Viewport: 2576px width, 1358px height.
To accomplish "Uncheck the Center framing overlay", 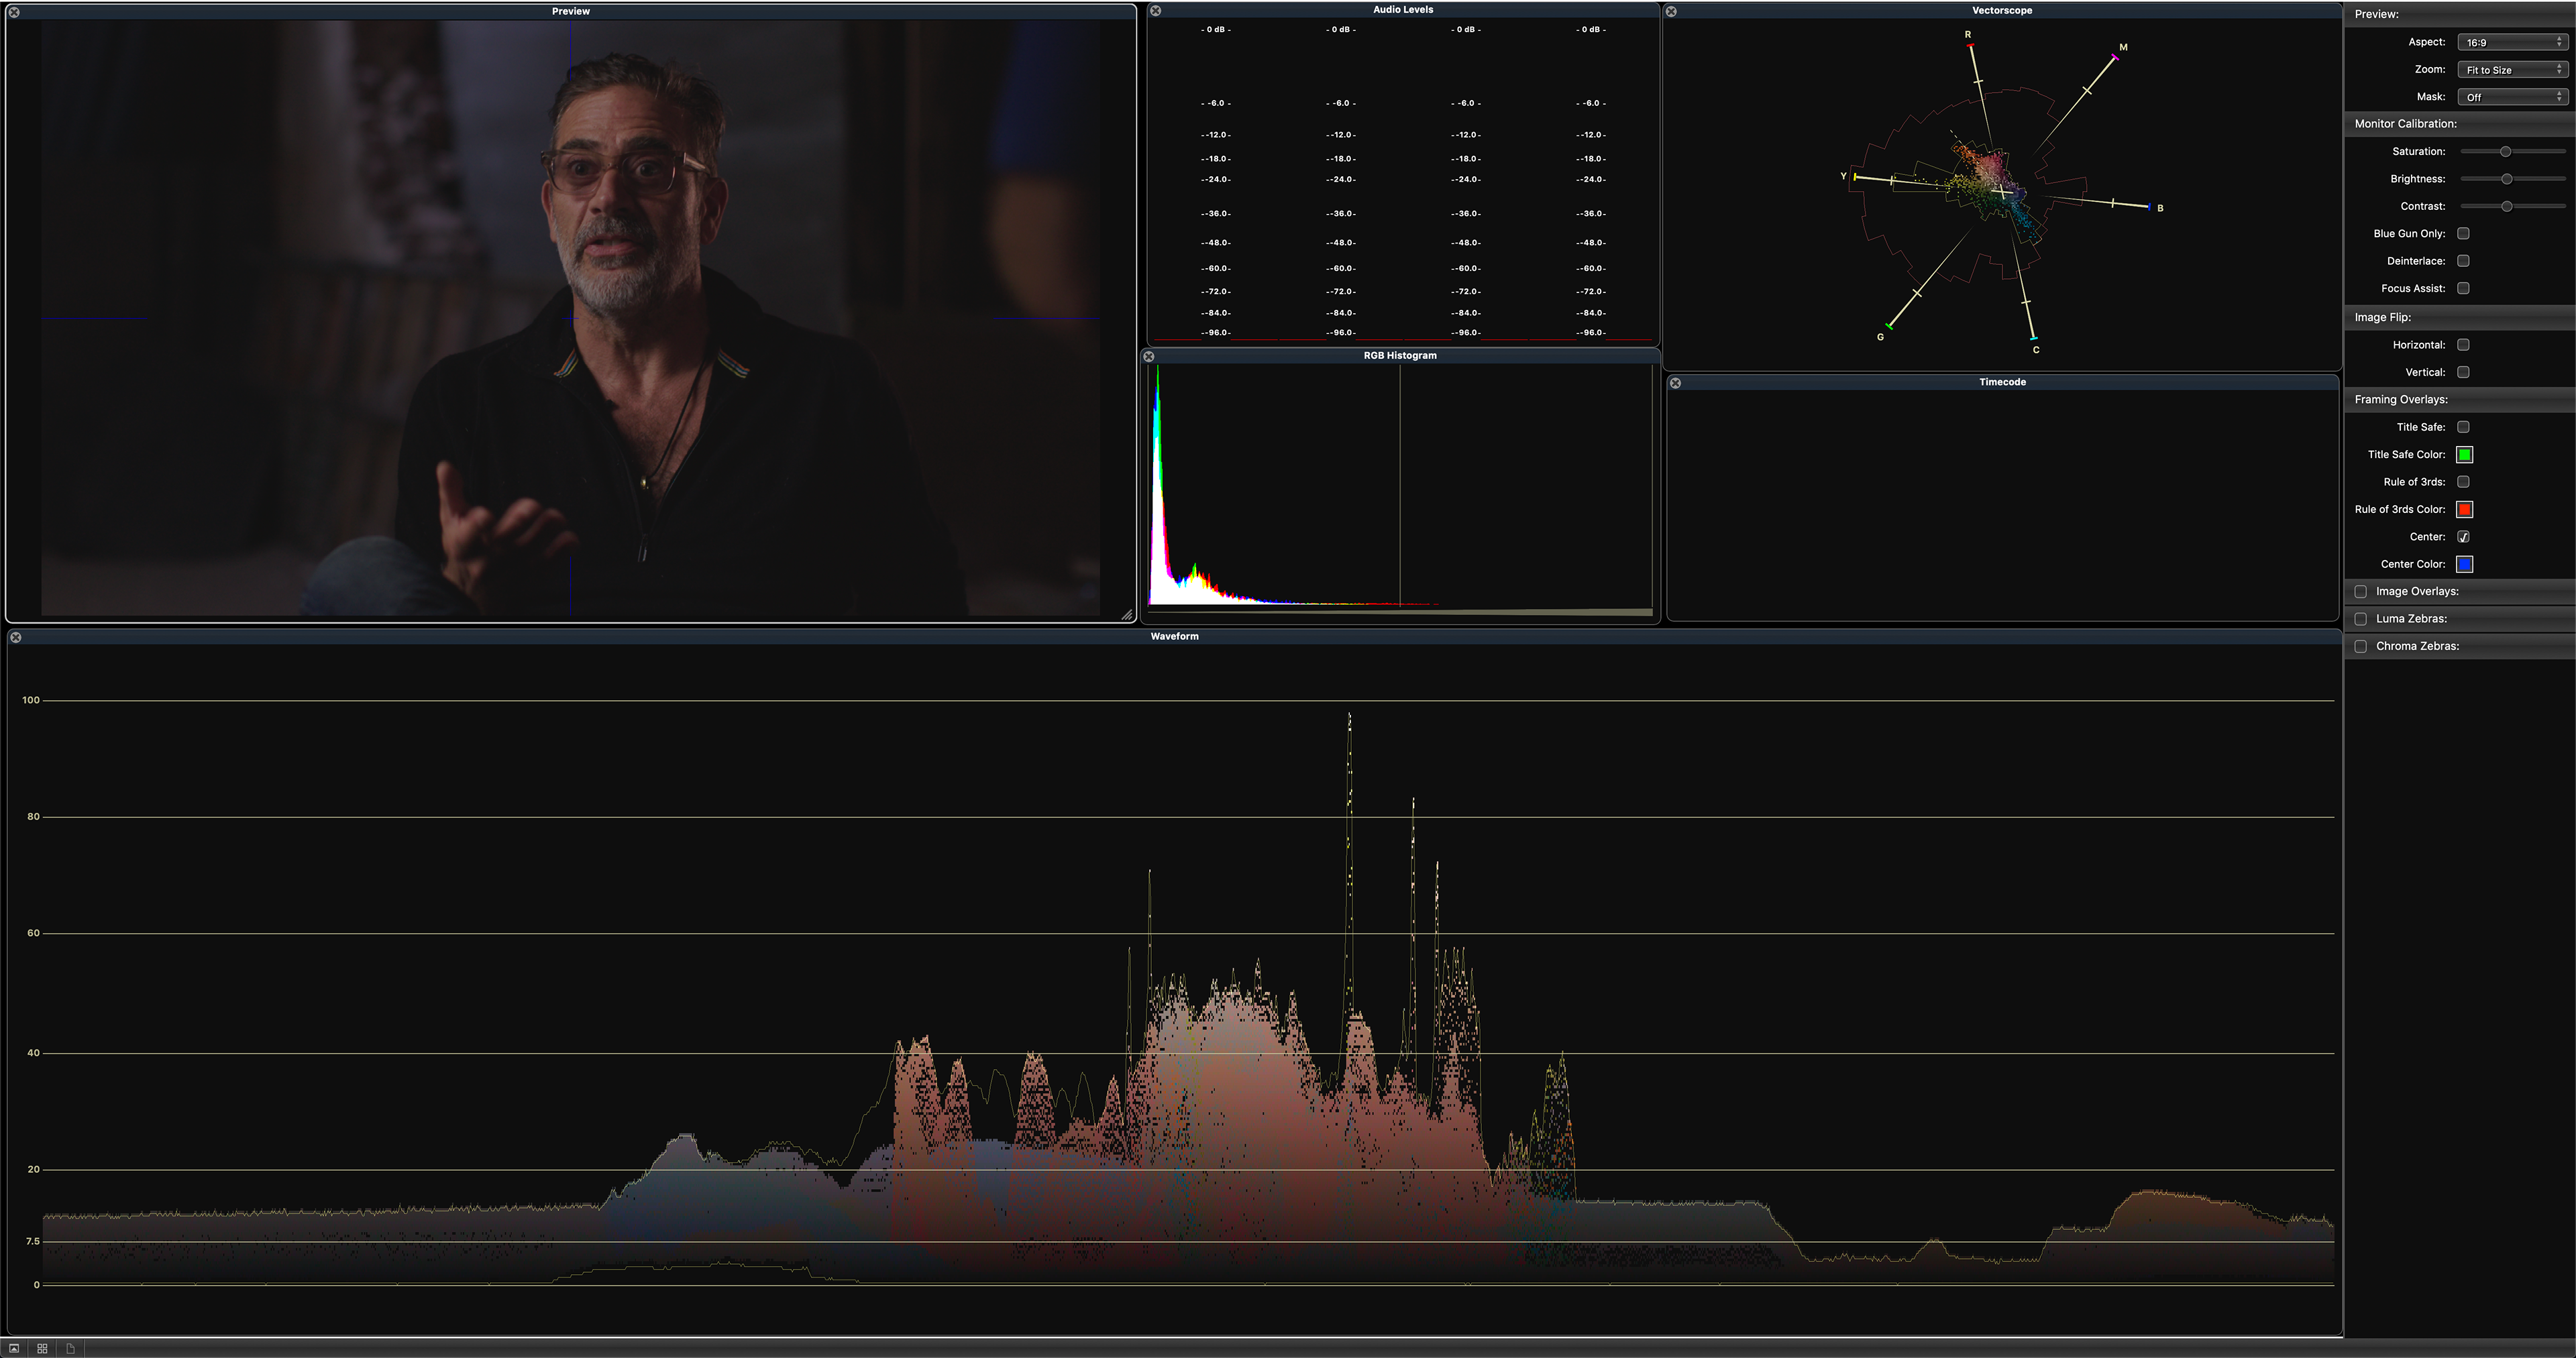I will tap(2463, 537).
